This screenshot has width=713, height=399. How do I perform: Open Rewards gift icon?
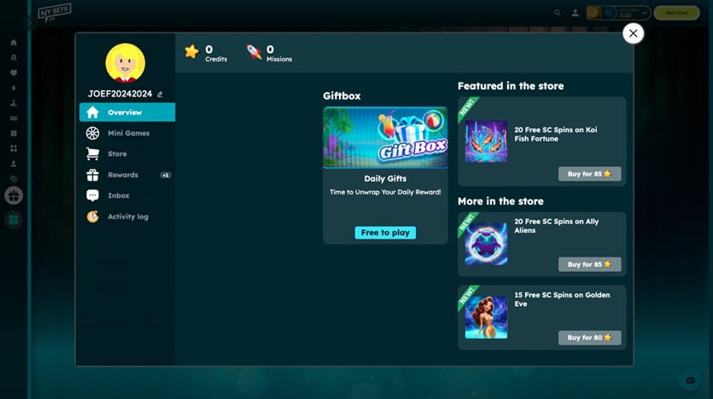click(93, 175)
